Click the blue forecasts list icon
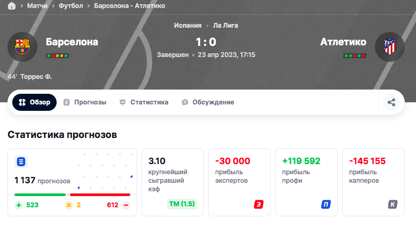This screenshot has width=416, height=227. click(x=21, y=161)
